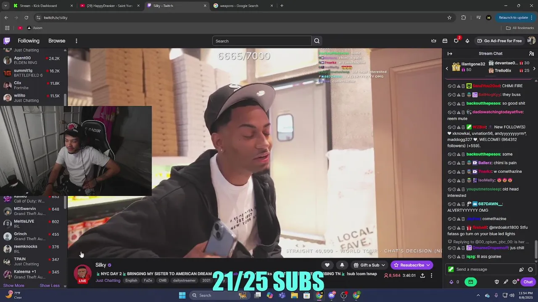
Task: Click the FaZe tag
Action: (148, 280)
